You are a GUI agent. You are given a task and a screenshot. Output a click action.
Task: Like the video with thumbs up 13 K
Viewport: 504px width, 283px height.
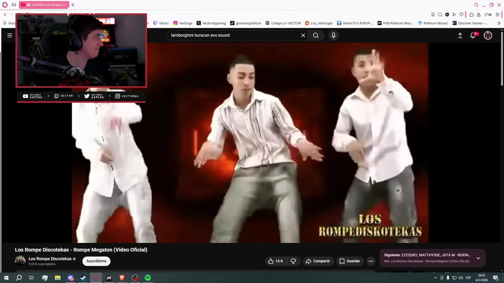click(276, 261)
